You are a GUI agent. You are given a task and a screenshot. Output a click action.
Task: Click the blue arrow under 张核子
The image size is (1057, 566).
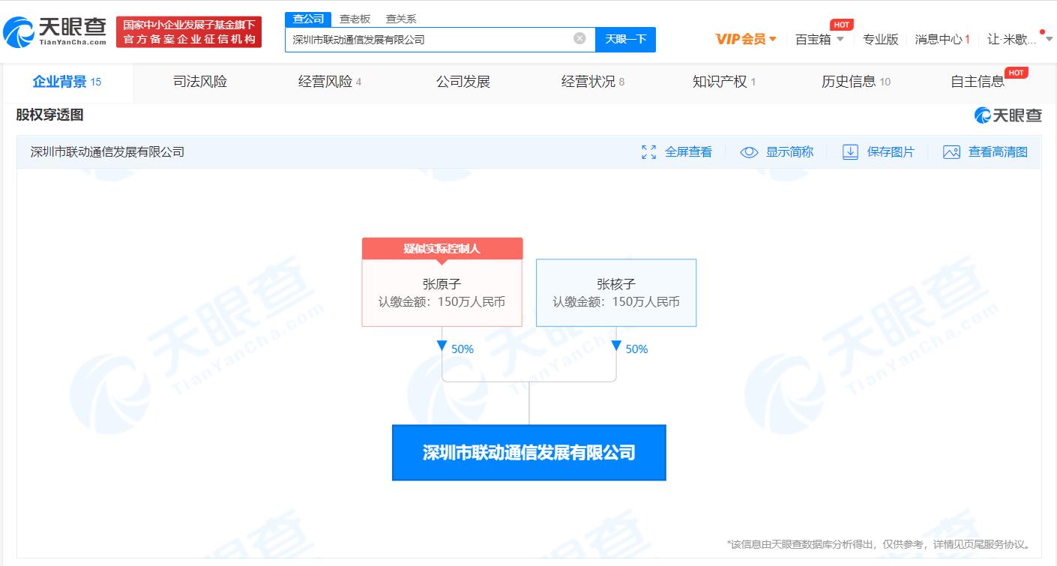[x=616, y=346]
